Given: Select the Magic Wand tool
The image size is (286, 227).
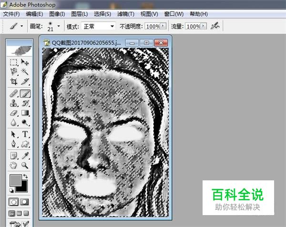Looking at the screenshot, I should coord(25,72).
